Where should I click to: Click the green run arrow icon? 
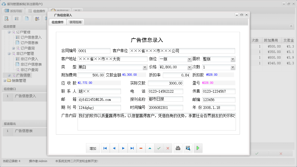coord(198,148)
